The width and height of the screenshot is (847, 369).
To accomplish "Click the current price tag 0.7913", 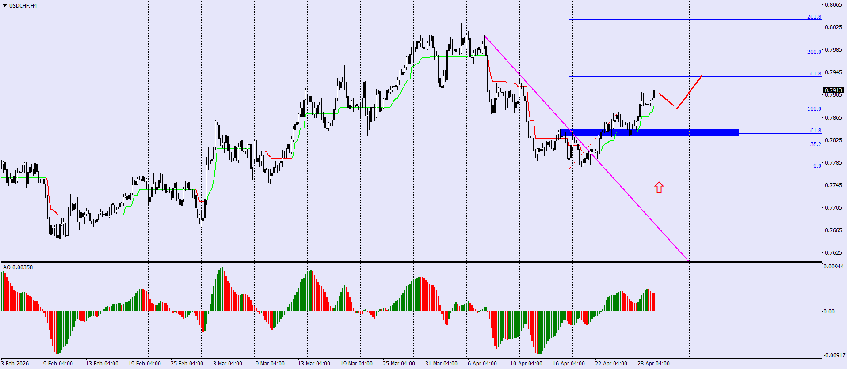I will [833, 90].
